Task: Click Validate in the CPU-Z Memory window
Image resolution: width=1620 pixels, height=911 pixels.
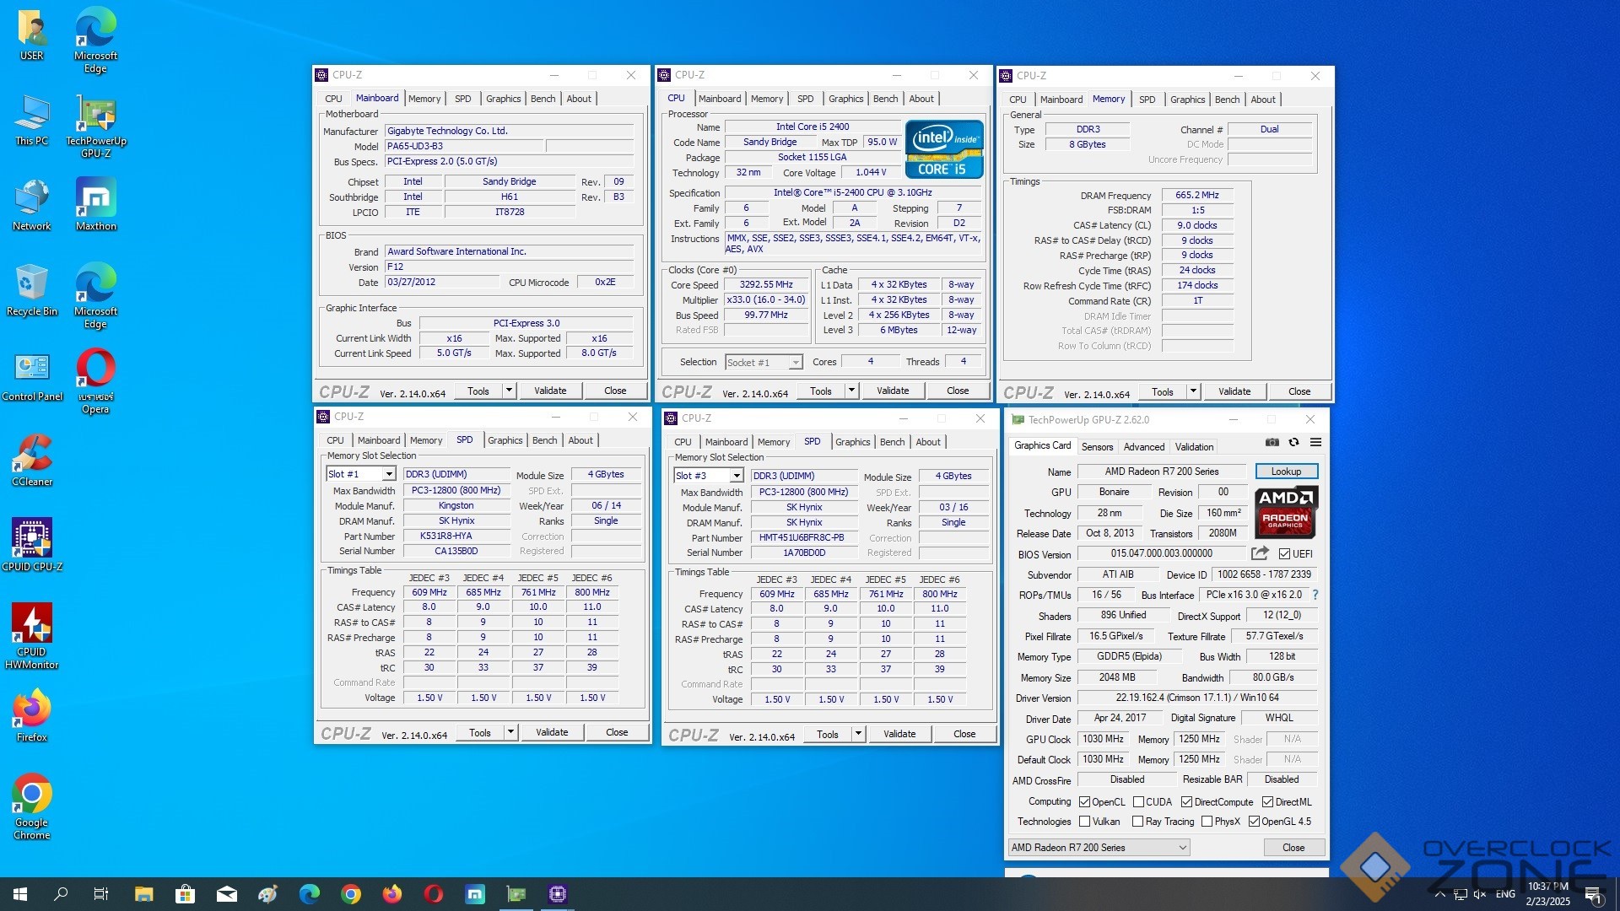Action: click(1234, 391)
